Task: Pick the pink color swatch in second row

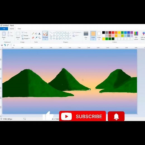Action: (x=113, y=36)
